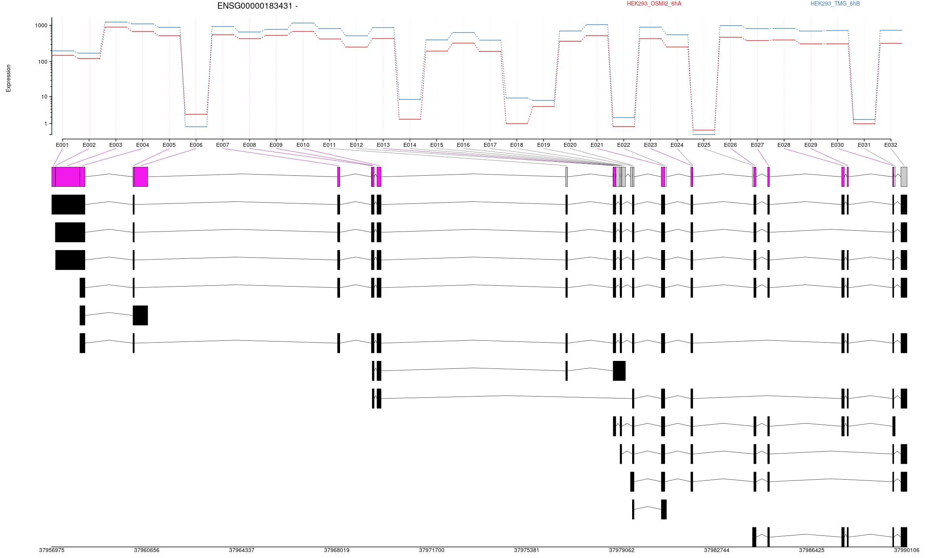Click the exon label E019
The height and width of the screenshot is (558, 950).
pos(543,145)
